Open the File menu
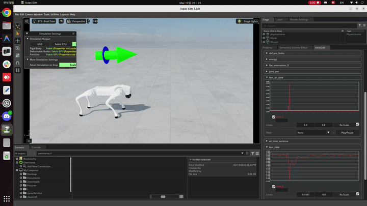Image resolution: width=367 pixels, height=206 pixels. click(17, 14)
